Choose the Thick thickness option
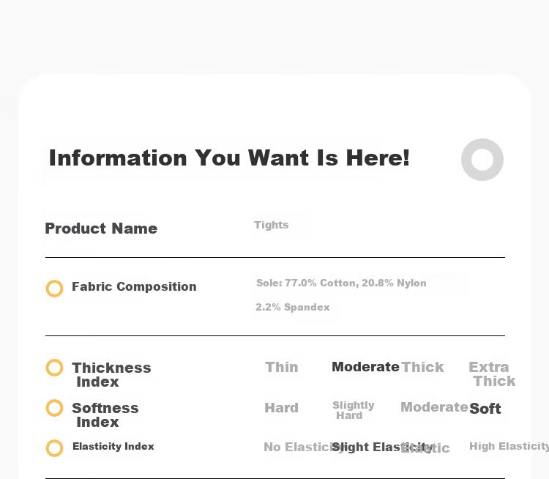The height and width of the screenshot is (479, 549). click(x=422, y=367)
